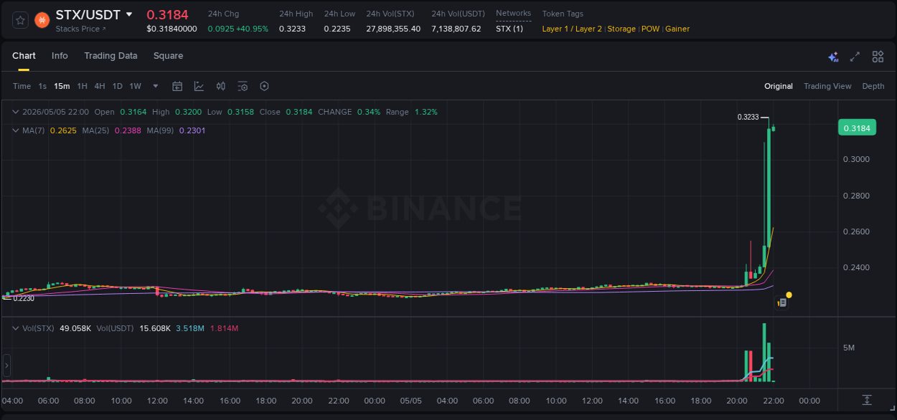The width and height of the screenshot is (897, 420).
Task: Open the Square tab
Action: (x=168, y=56)
